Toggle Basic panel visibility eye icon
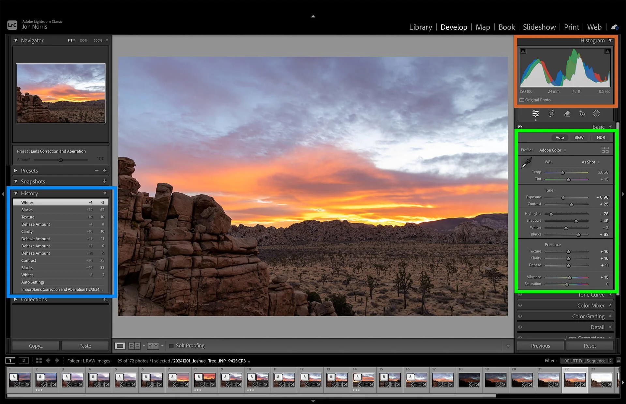 (520, 127)
